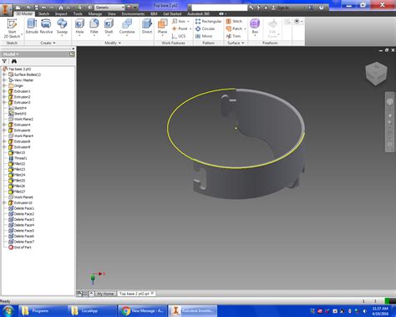Open the My Home document tab
Viewport: 396px width, 317px height.
(x=105, y=294)
